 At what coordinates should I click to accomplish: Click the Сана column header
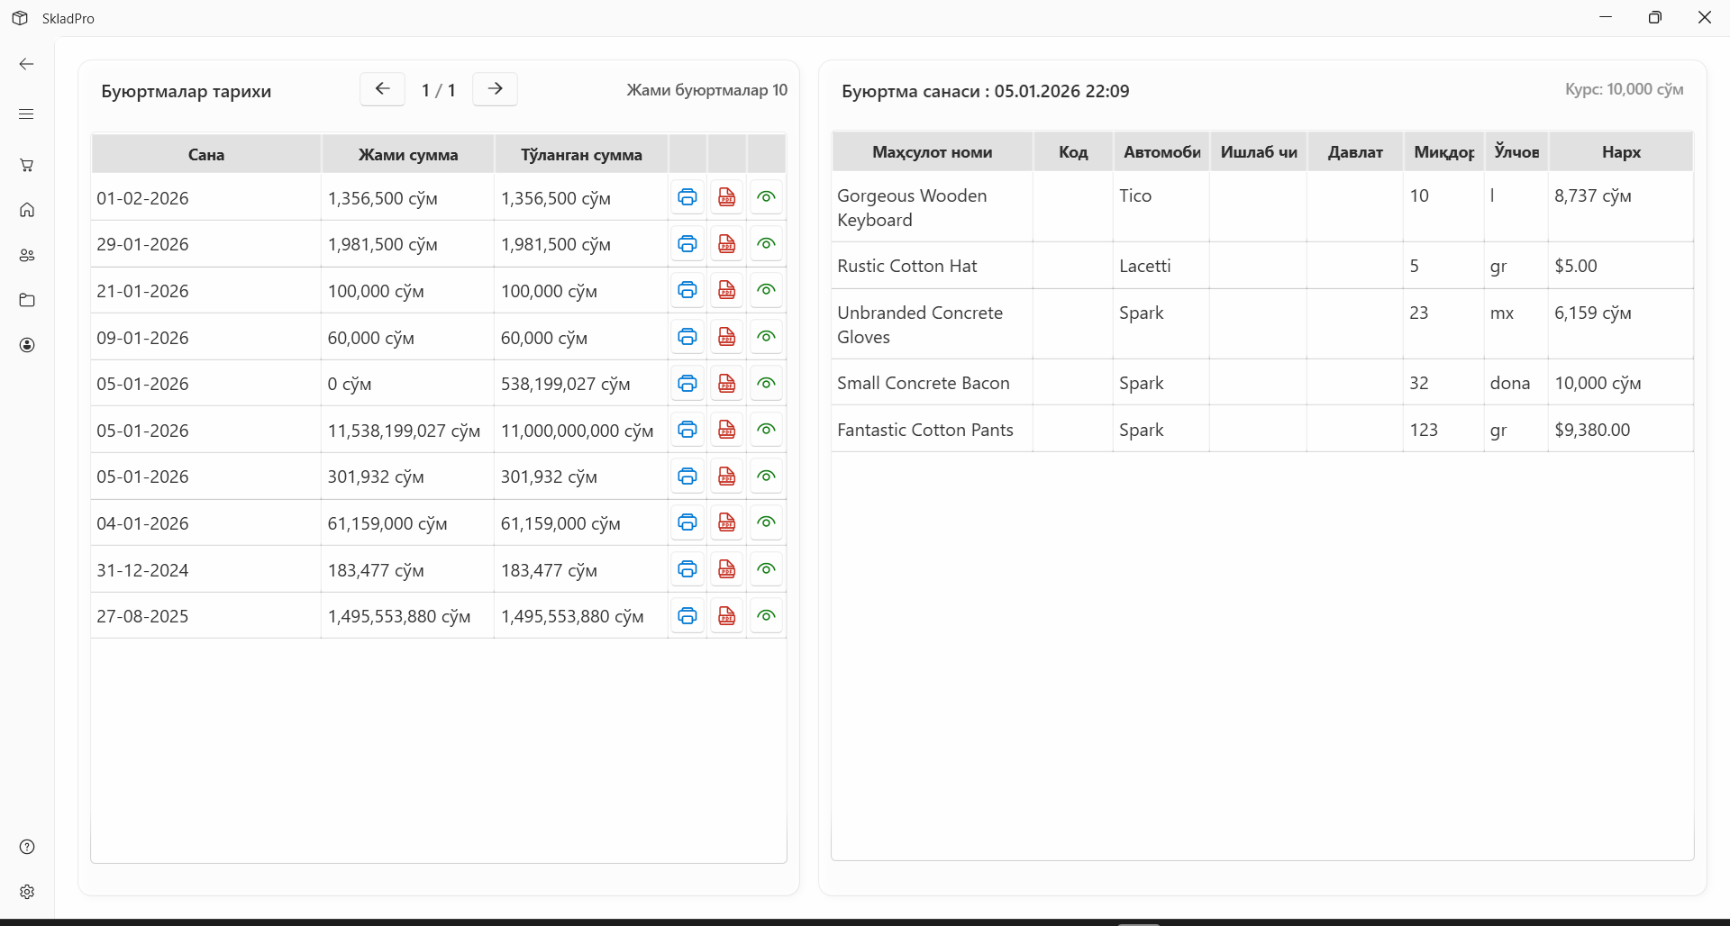[206, 155]
